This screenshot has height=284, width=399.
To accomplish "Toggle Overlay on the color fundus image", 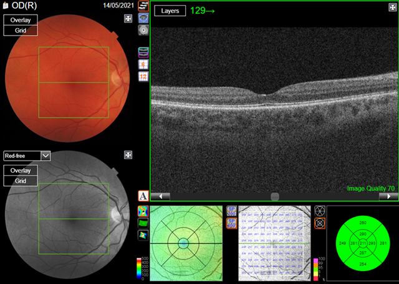I will point(21,20).
